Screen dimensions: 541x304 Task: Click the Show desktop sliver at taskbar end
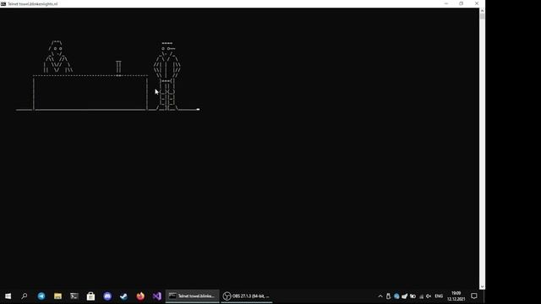(x=484, y=296)
